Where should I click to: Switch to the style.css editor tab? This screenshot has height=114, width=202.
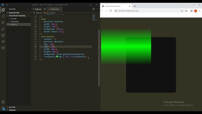tap(38, 9)
